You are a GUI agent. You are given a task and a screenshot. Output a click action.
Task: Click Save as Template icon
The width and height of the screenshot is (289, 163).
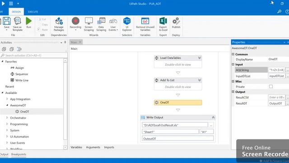pyautogui.click(x=18, y=21)
